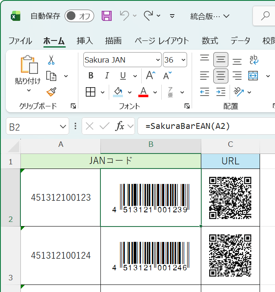Screen dimensions: 275x292
Task: Open the Redo history dropdown arrow
Action: (x=158, y=16)
